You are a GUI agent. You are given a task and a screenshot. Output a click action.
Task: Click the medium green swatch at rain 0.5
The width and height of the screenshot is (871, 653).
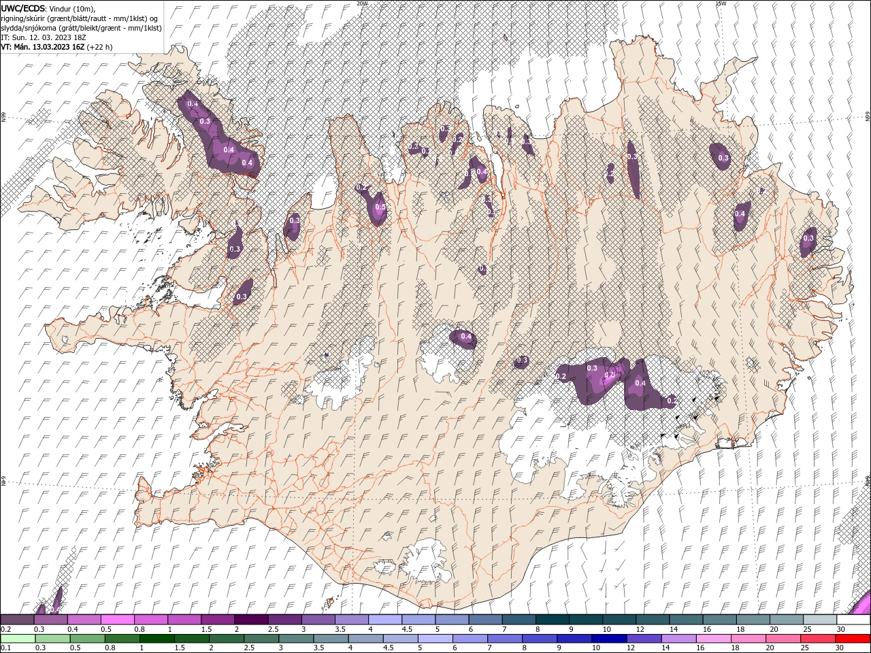coord(87,638)
